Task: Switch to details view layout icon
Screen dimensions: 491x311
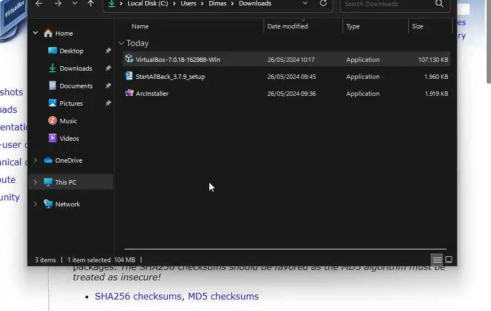Action: (437, 260)
